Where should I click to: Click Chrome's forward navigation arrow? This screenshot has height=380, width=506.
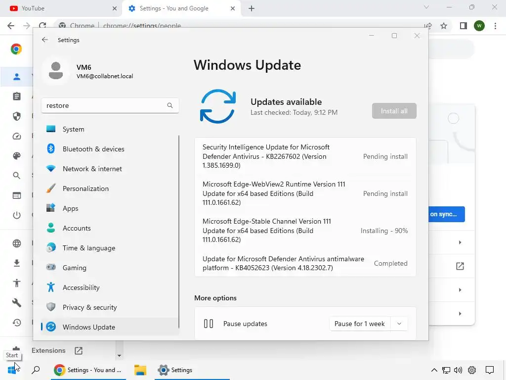[27, 26]
